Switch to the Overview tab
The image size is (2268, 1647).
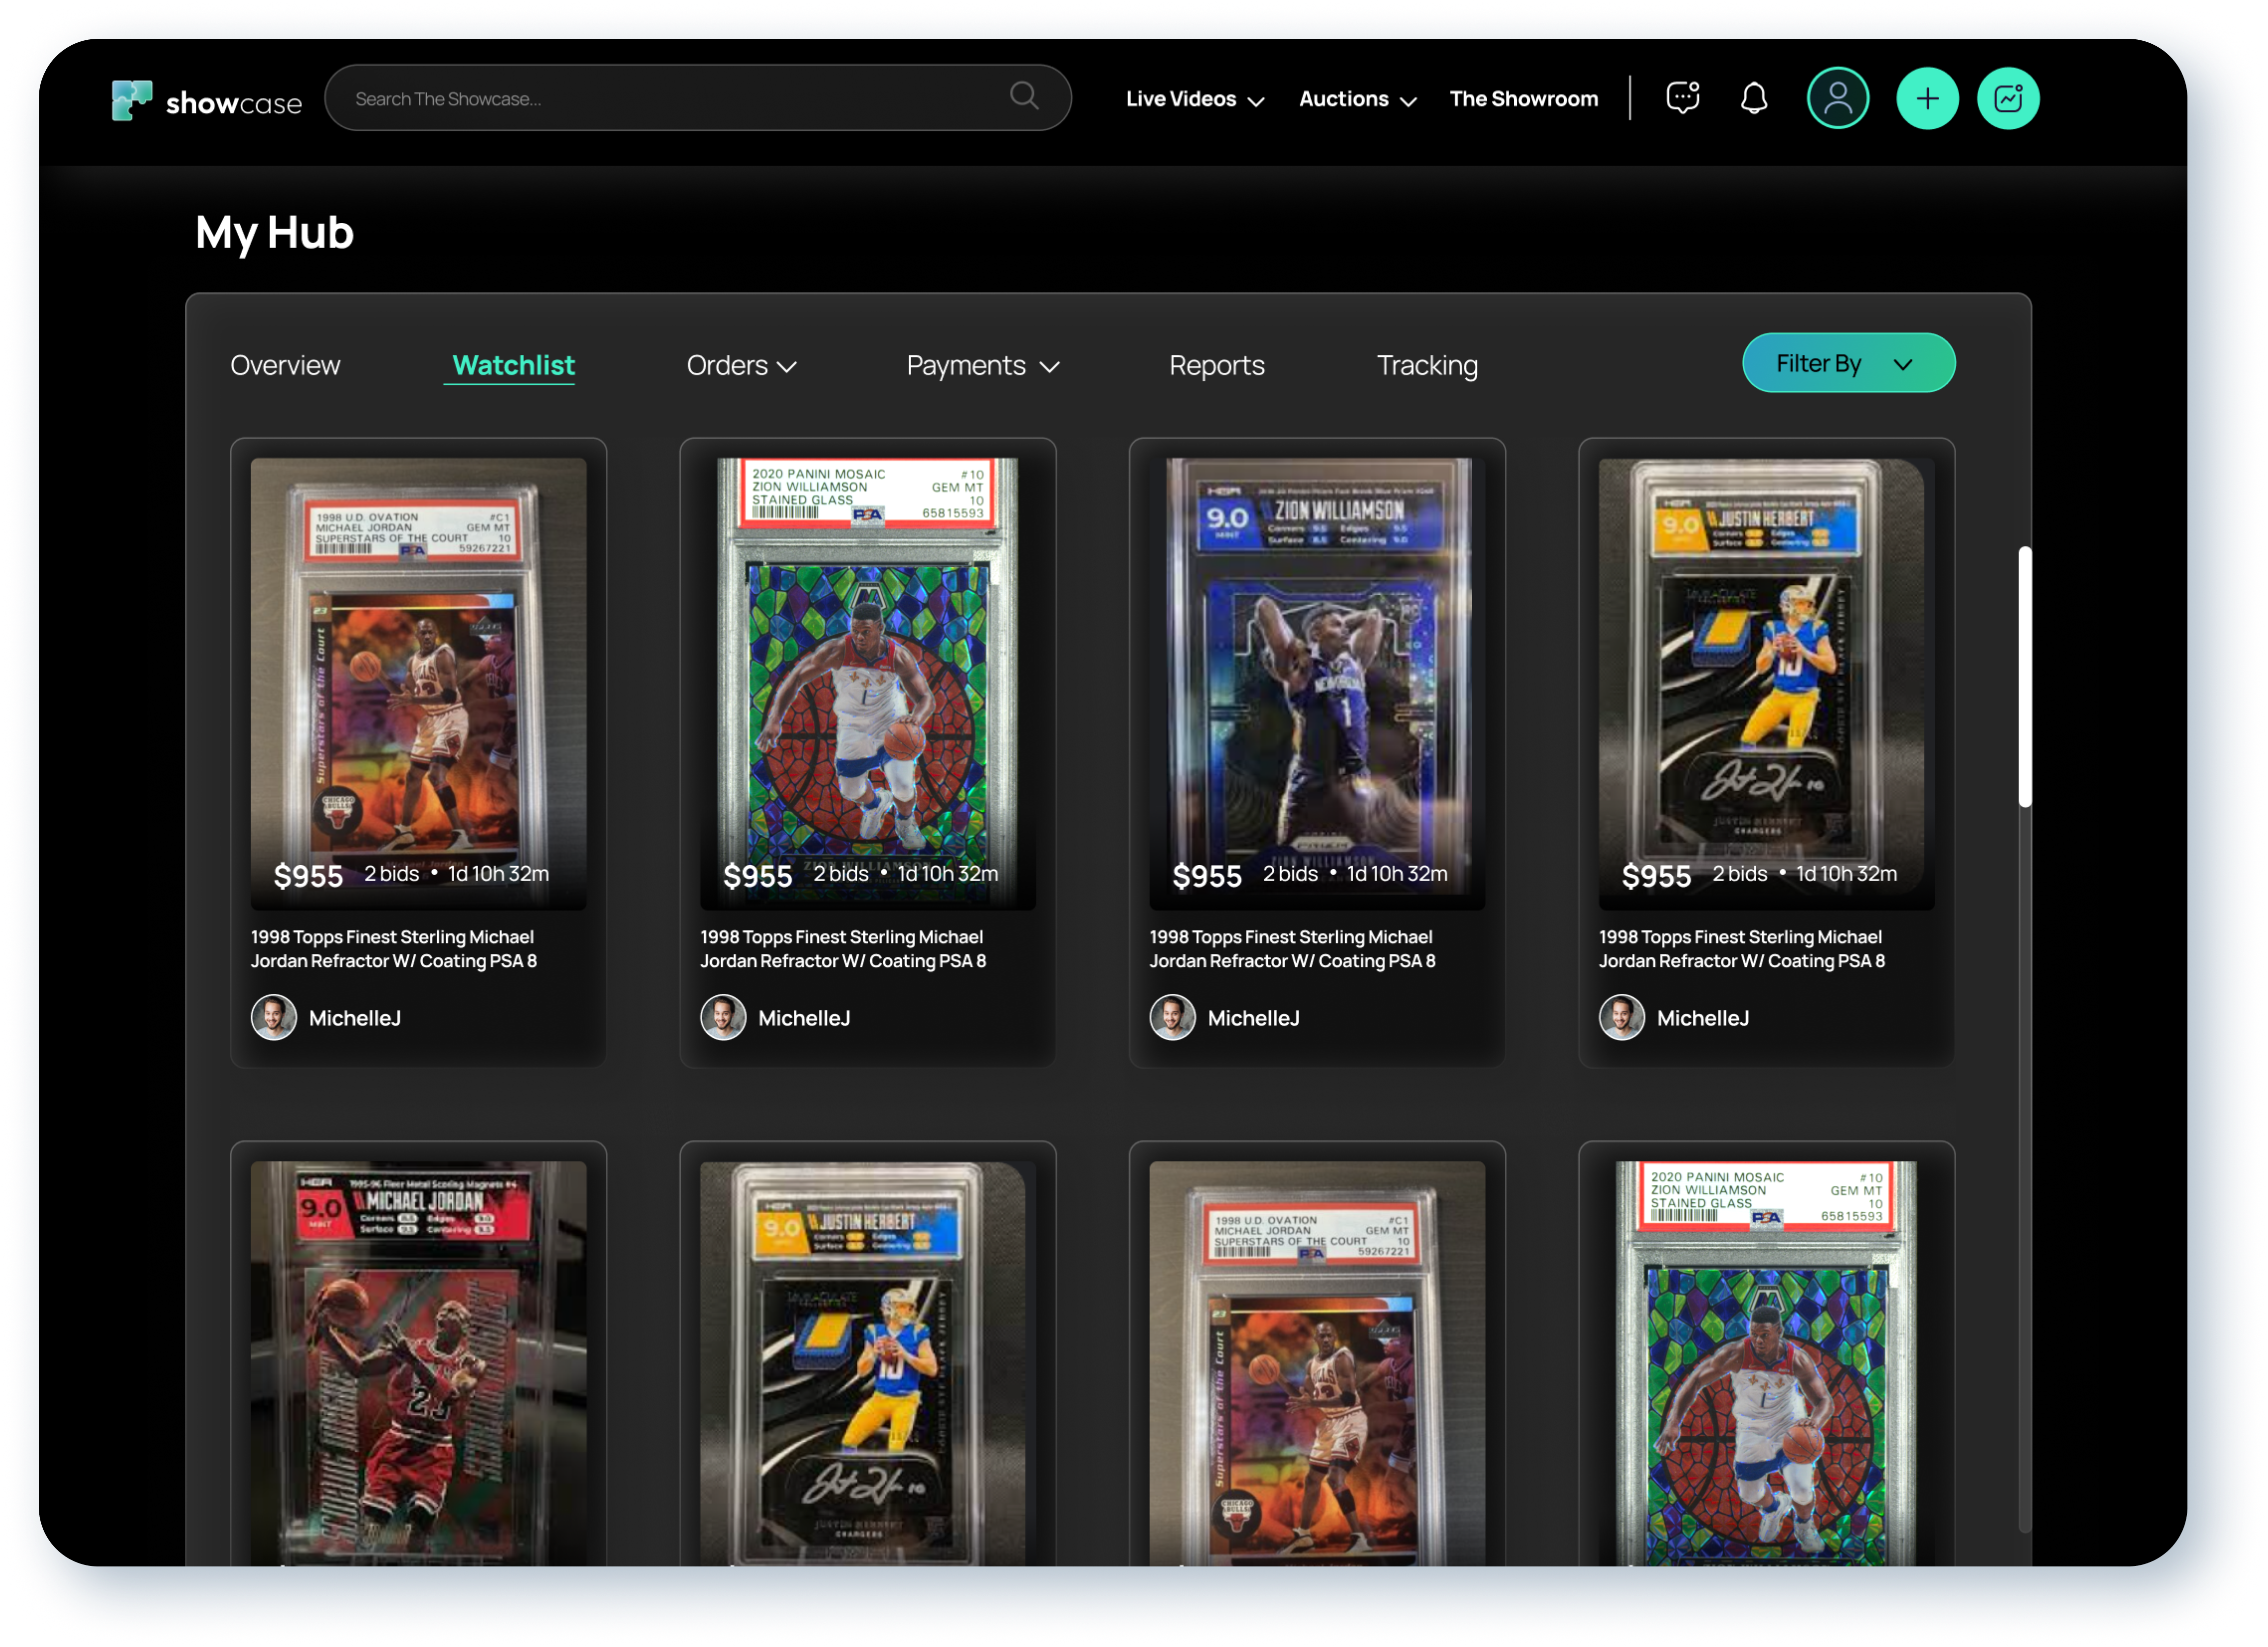tap(285, 365)
